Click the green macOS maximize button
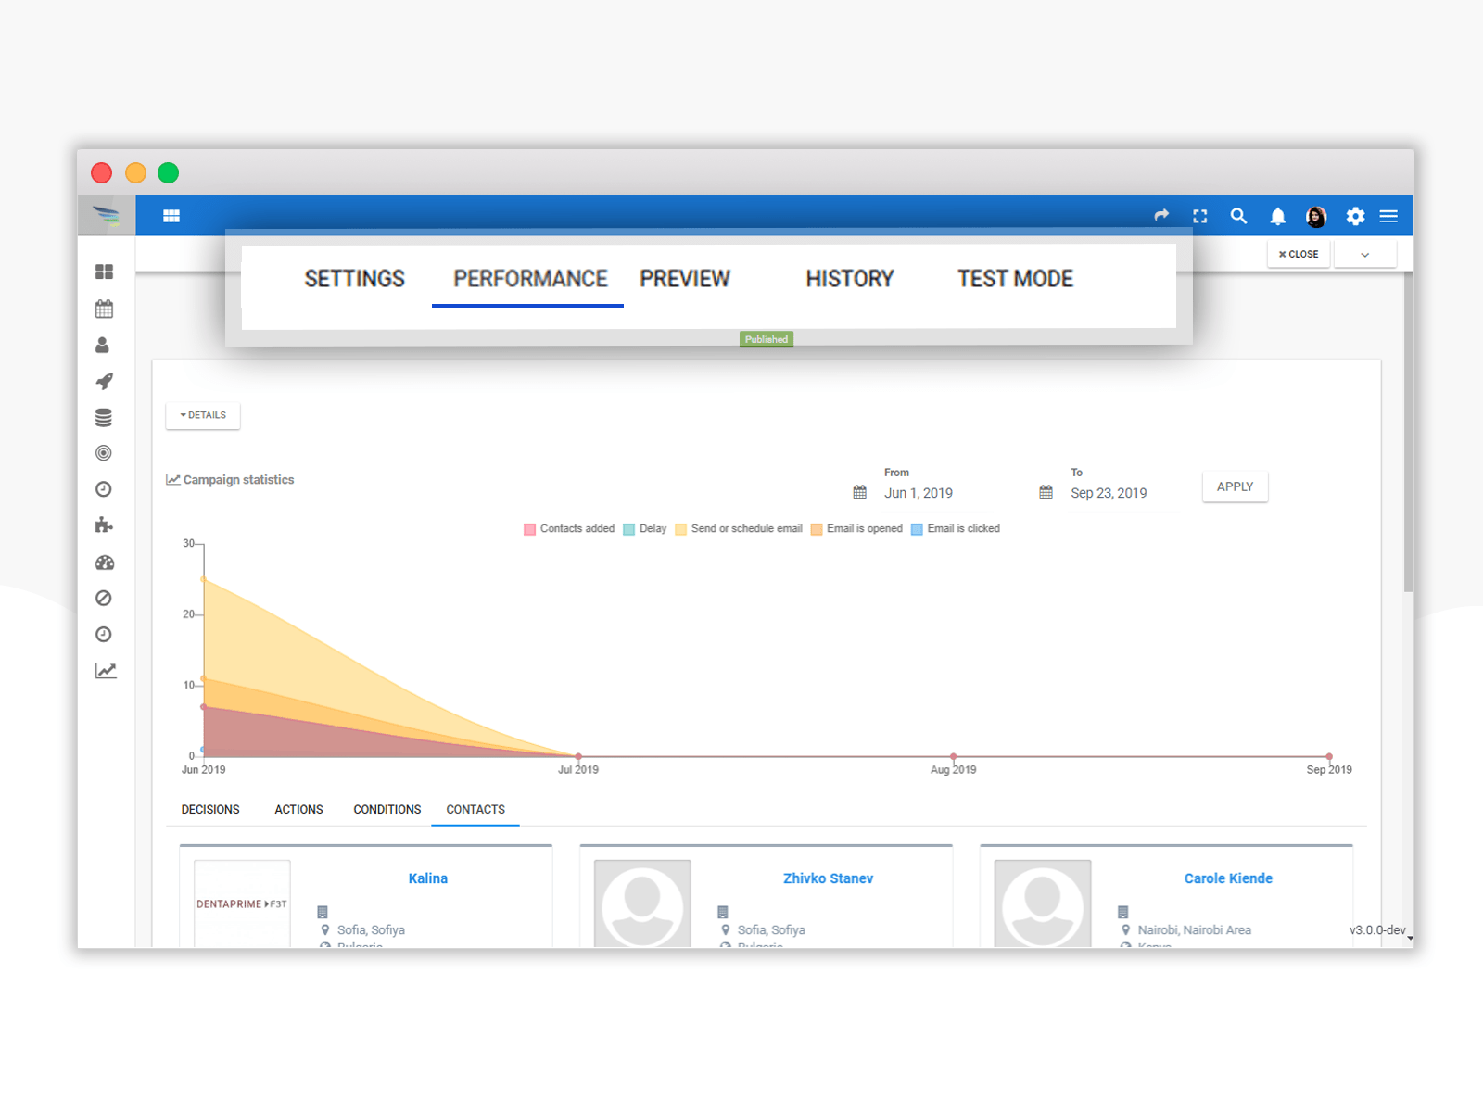 pyautogui.click(x=168, y=172)
